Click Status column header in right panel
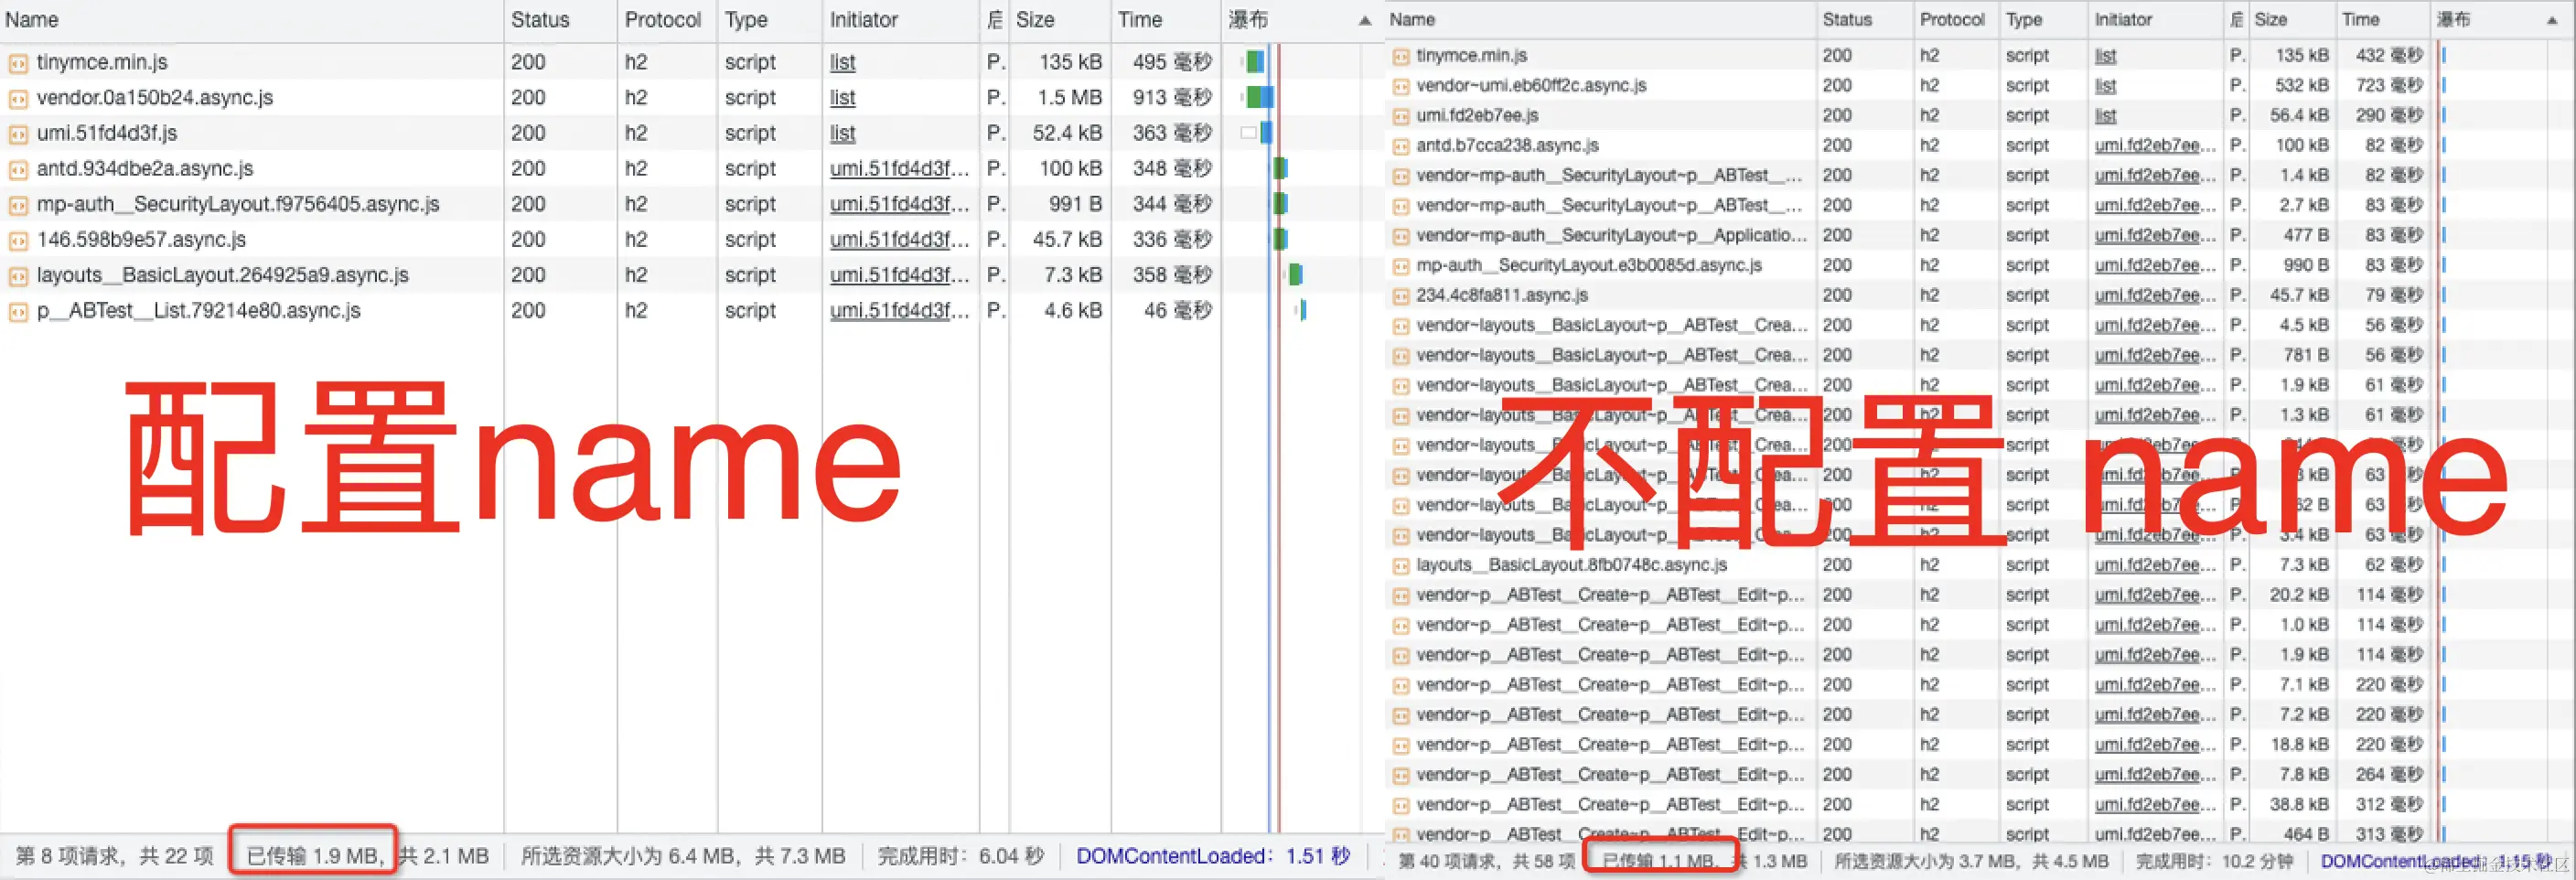Image resolution: width=2576 pixels, height=880 pixels. coord(1847,19)
